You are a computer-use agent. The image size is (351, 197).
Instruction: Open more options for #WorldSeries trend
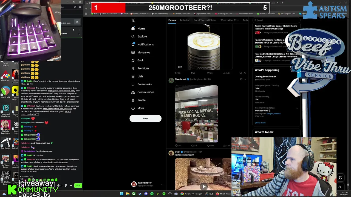297,108
